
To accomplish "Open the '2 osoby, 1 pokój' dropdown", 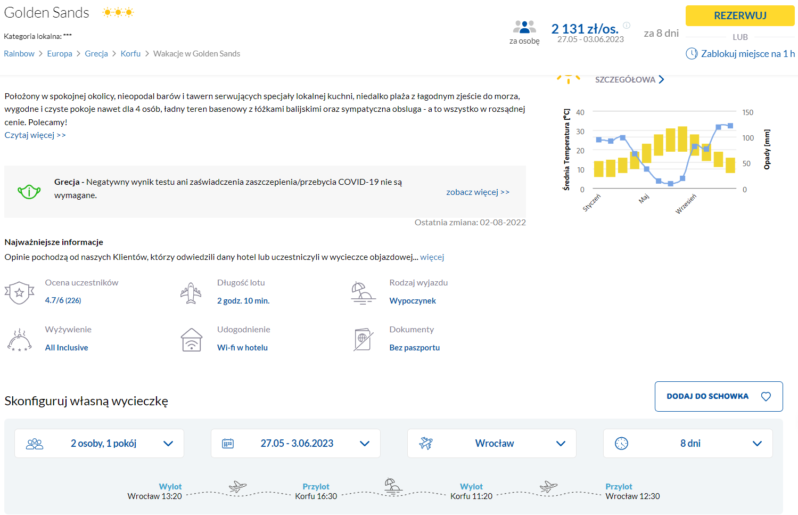I will tap(99, 443).
